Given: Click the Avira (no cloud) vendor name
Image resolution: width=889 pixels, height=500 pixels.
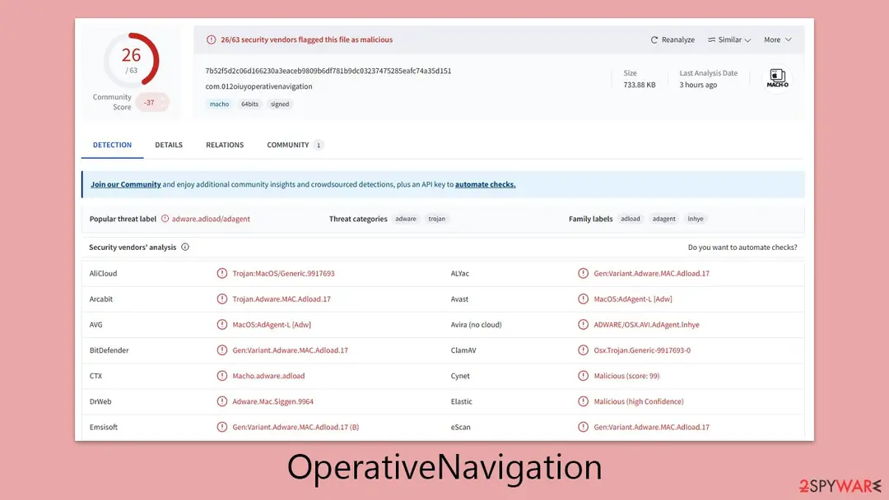Looking at the screenshot, I should [x=477, y=325].
